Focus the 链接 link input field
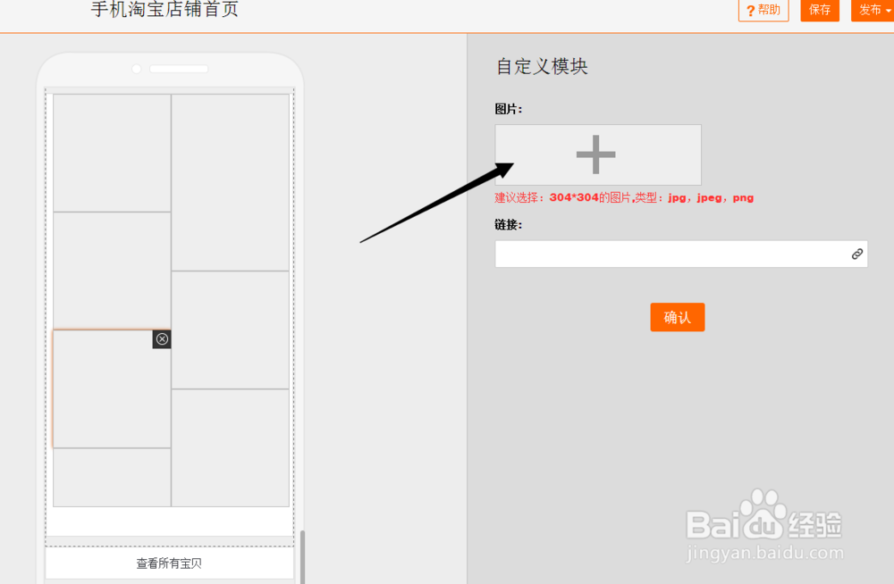Viewport: 894px width, 584px height. click(681, 254)
